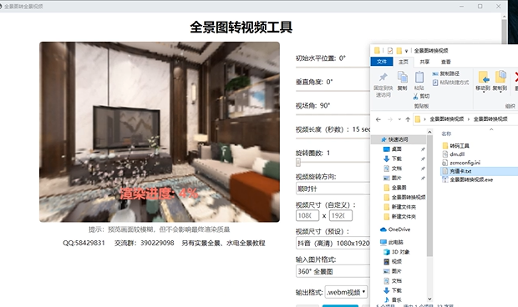Open the 输出格式 .webm视频 dropdown
Screen dimensions: 518x307
coord(346,292)
